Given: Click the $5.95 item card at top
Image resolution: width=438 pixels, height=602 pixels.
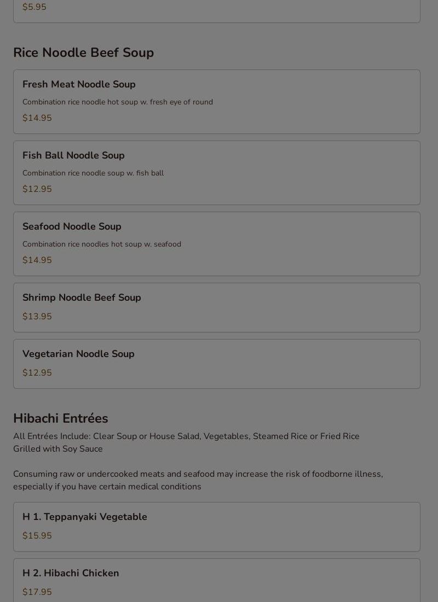Looking at the screenshot, I should pos(216,11).
